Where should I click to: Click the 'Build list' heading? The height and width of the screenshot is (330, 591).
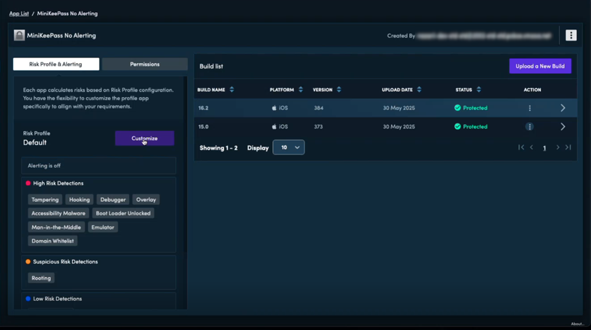click(211, 66)
